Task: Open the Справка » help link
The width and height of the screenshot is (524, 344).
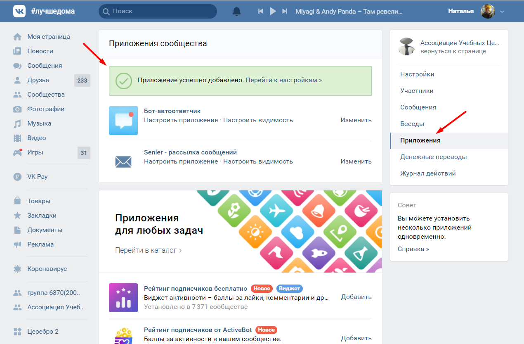Action: (413, 249)
